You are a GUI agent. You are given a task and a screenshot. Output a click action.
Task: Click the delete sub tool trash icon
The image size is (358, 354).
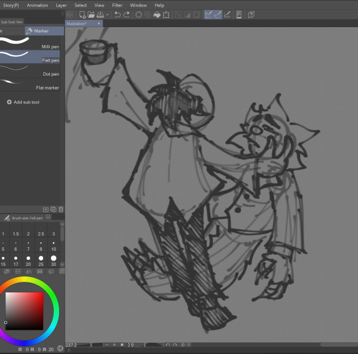[x=61, y=209]
